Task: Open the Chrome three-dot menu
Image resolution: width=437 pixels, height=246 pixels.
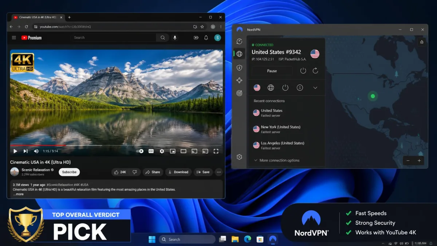Action: pos(221,27)
